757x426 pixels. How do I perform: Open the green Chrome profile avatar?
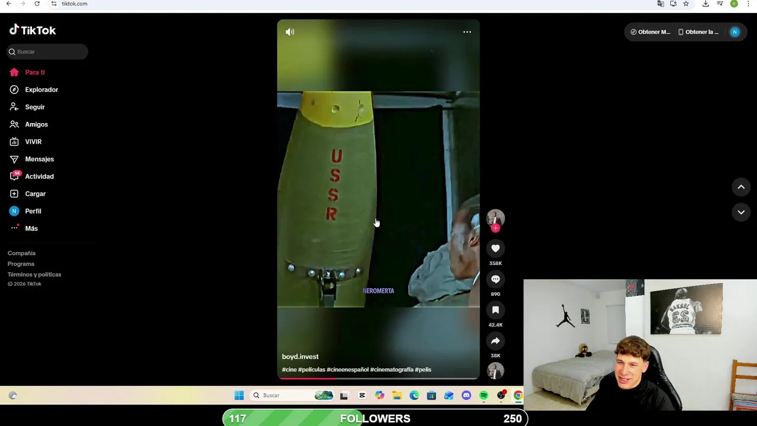734,4
